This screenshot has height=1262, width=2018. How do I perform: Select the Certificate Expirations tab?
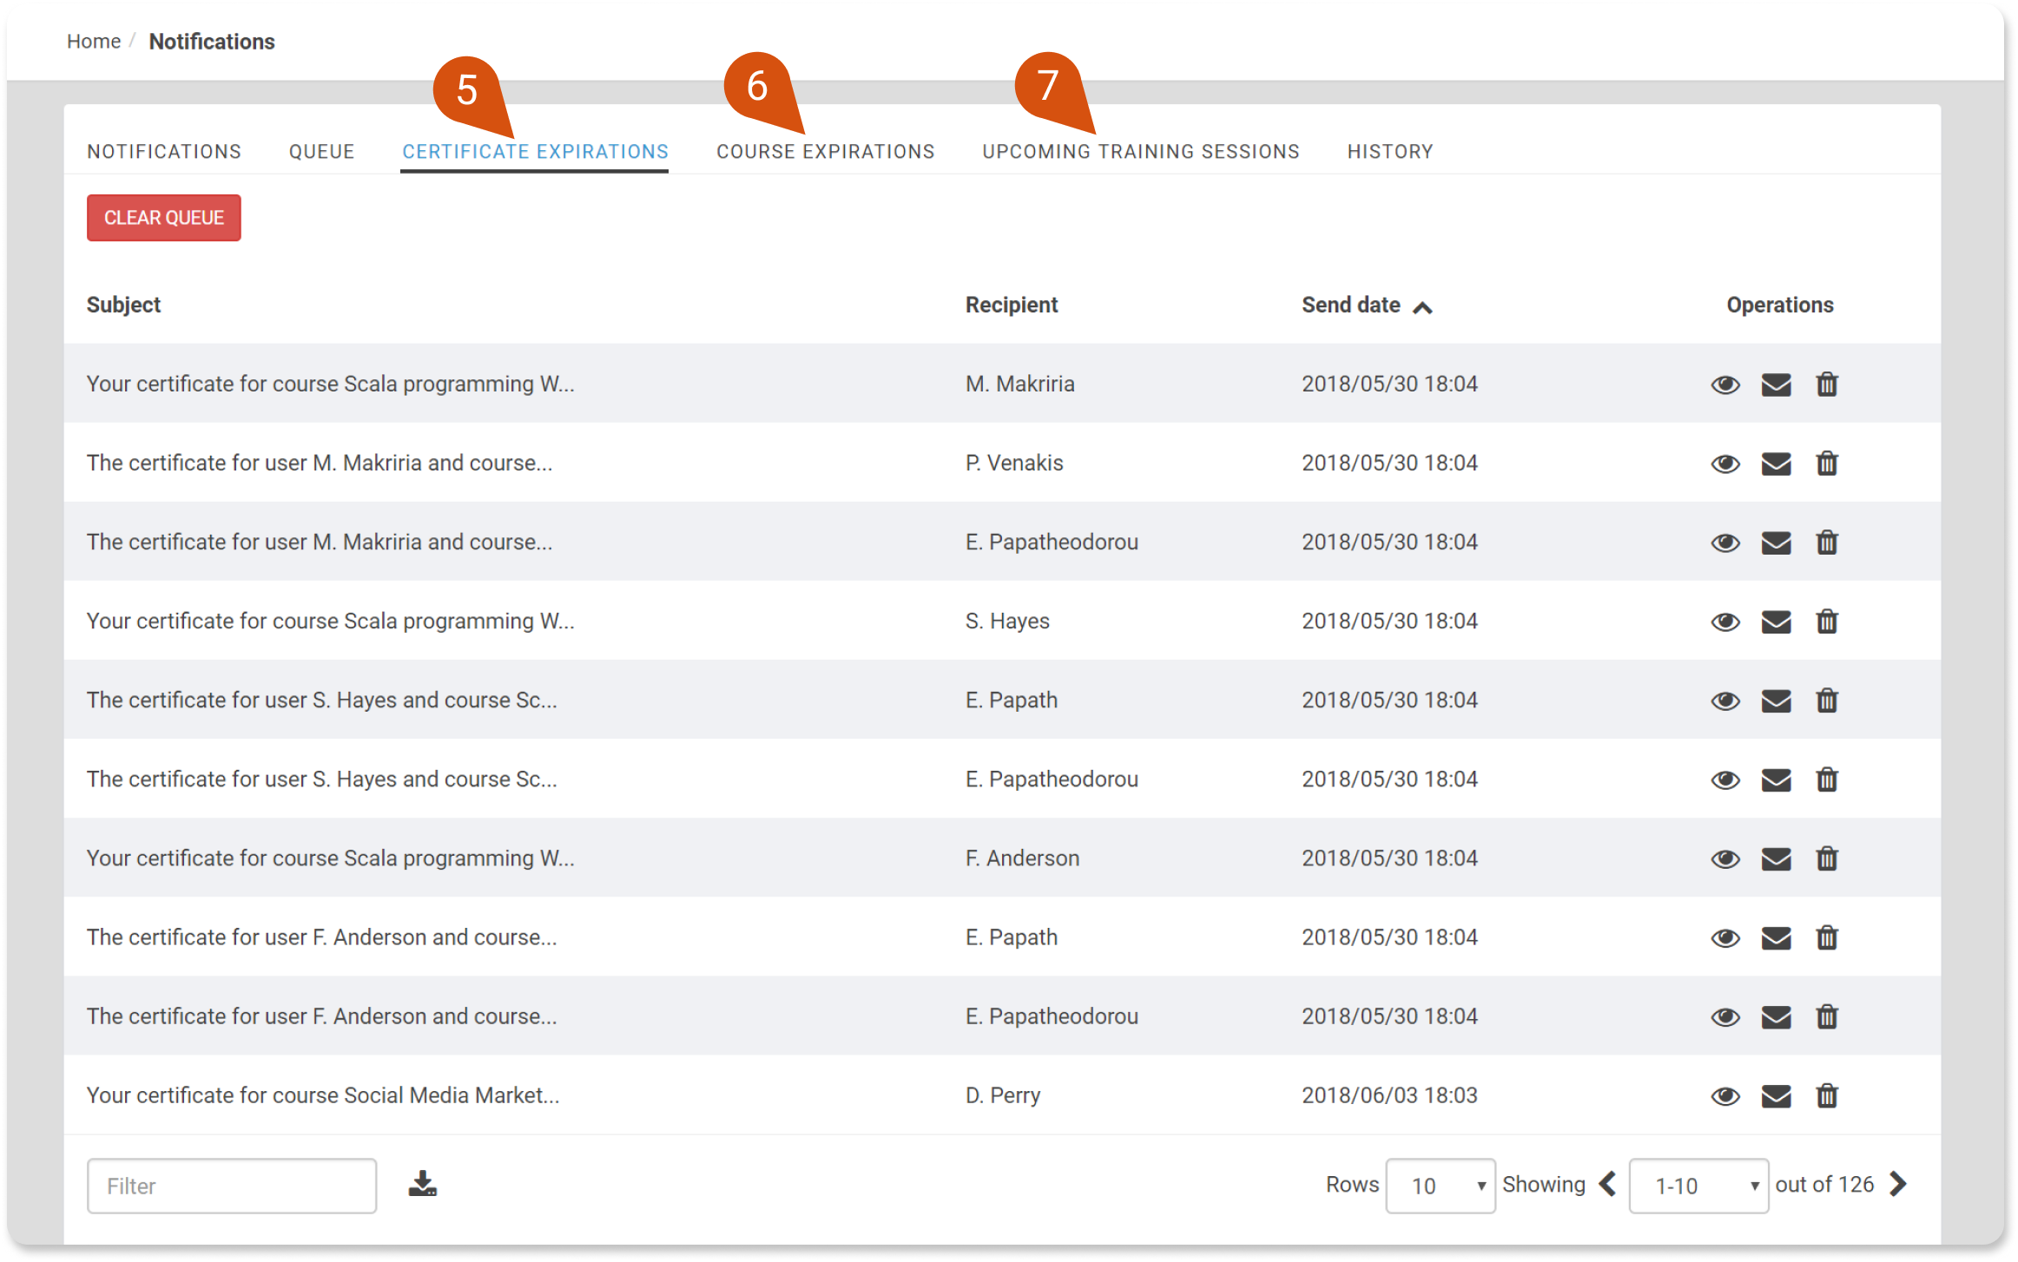tap(535, 152)
